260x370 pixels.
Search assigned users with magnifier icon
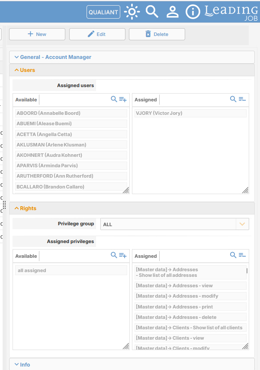(x=233, y=99)
